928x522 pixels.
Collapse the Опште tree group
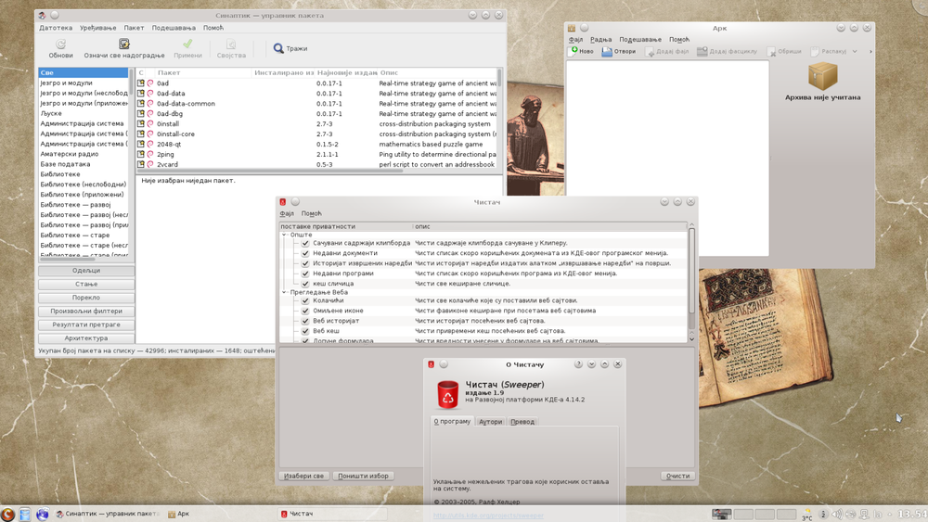click(284, 235)
